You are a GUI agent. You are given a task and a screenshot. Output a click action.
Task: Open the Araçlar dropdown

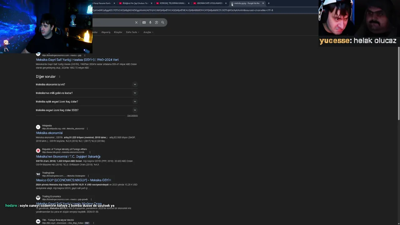click(x=148, y=32)
